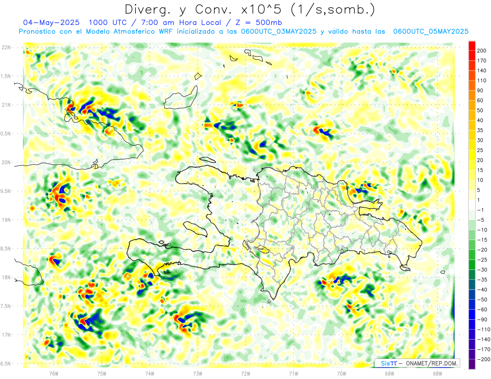This screenshot has width=491, height=379.
Task: Select the valid-until time "0600UTC_05MAY2025"
Action: pos(430,31)
